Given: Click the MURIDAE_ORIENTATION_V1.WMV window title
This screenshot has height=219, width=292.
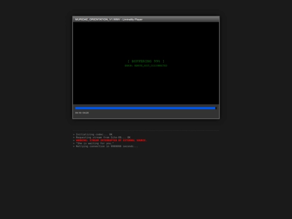Looking at the screenshot, I should coord(109,19).
